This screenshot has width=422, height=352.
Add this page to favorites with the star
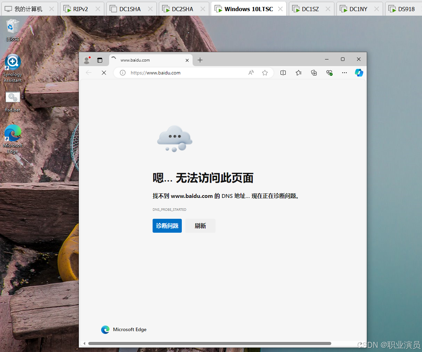coord(265,73)
